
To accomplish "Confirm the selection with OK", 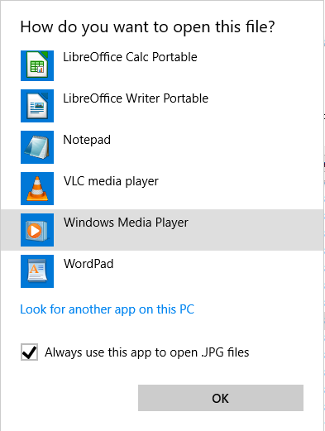I will coord(221,398).
